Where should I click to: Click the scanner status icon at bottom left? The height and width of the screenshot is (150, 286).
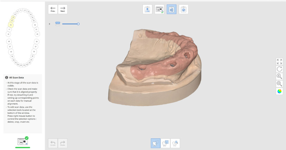pyautogui.click(x=23, y=141)
